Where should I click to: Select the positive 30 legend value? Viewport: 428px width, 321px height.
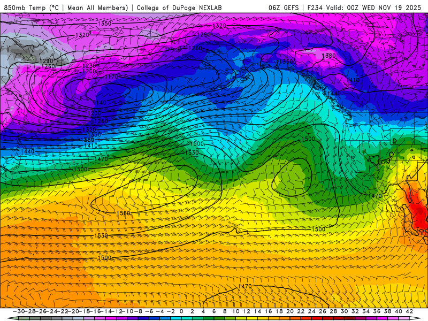click(x=344, y=311)
